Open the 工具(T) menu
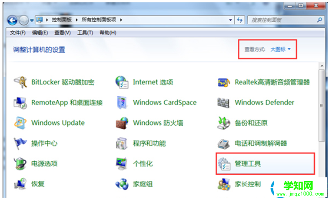 (85, 33)
